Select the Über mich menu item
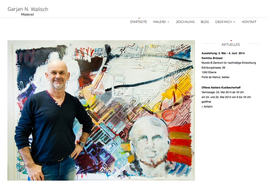267x184 pixels. [x=223, y=22]
